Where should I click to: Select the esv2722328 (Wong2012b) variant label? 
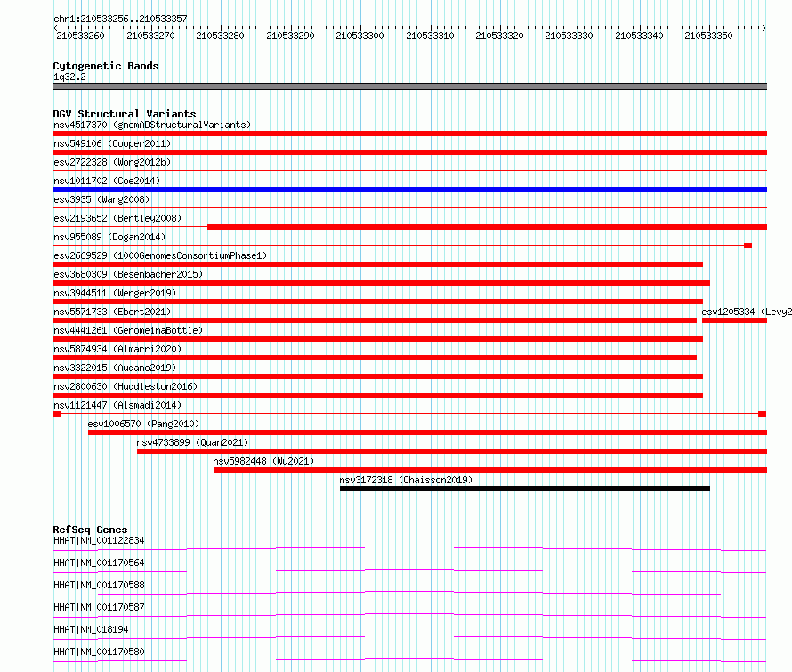pyautogui.click(x=112, y=162)
